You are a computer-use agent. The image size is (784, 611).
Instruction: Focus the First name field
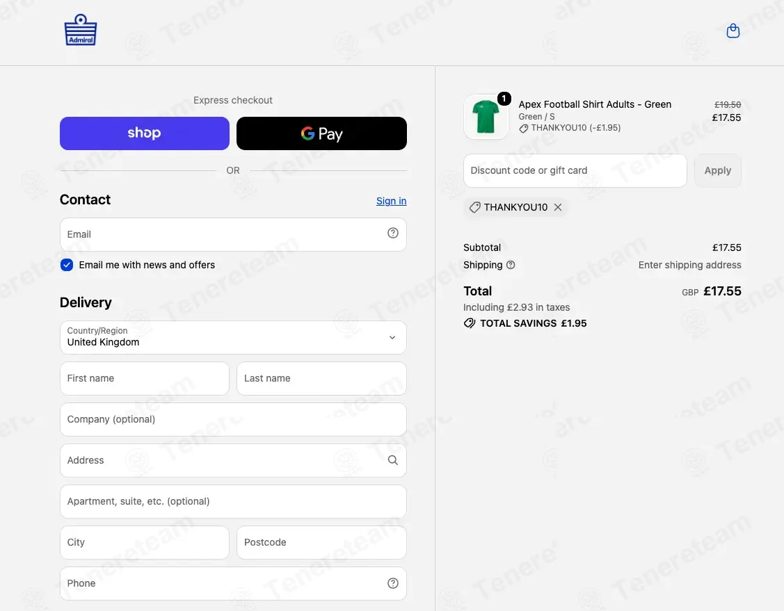tap(145, 378)
